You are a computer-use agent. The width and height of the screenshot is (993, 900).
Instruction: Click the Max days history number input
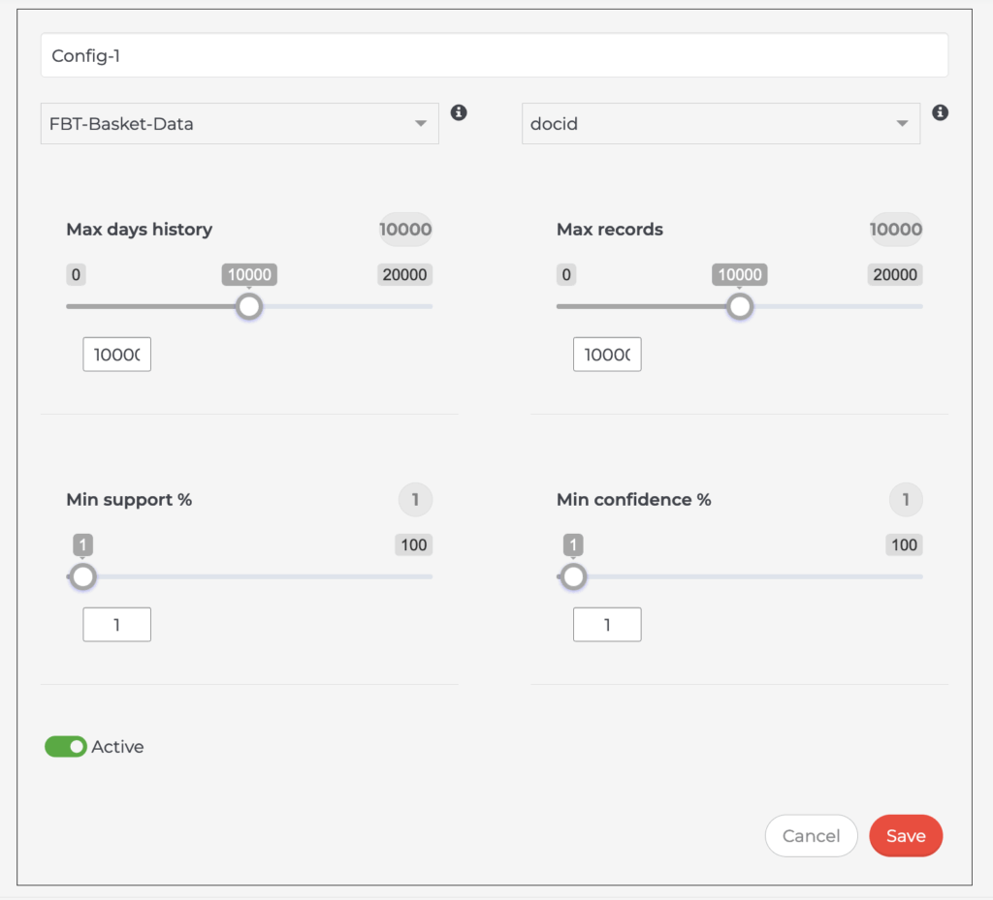pos(117,355)
